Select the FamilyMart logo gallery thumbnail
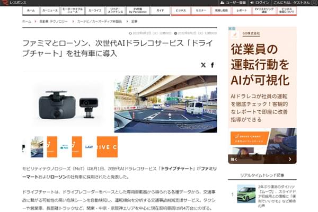Viewport: 318px width, 212px height. coord(64,147)
